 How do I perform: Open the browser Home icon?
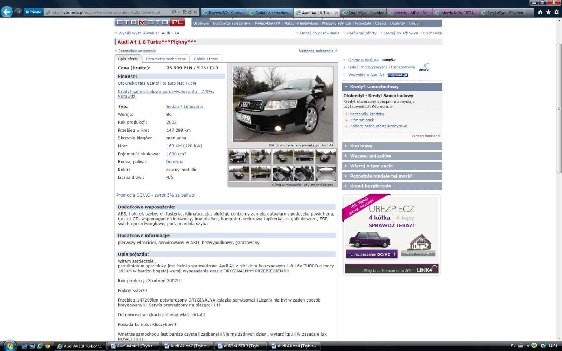coord(540,12)
